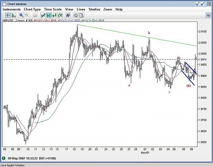The height and width of the screenshot is (167, 213).
Task: Open the Help menu
Action: point(119,10)
